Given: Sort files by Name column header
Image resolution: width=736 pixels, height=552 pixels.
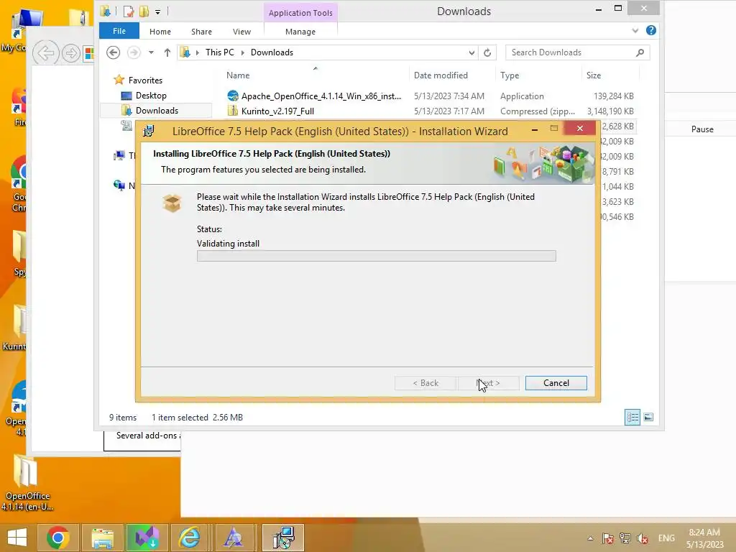Looking at the screenshot, I should tap(238, 75).
